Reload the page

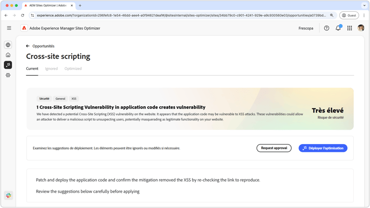click(22, 15)
